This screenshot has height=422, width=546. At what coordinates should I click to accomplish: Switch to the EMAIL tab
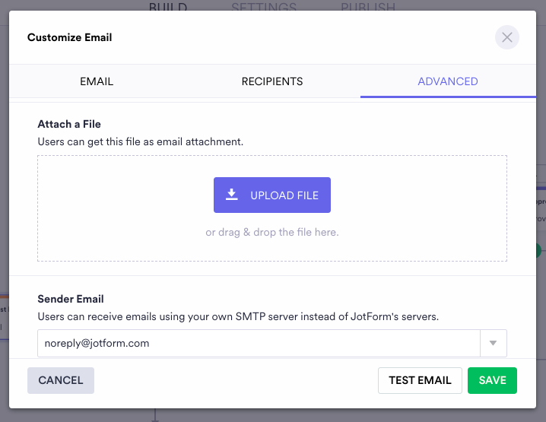click(97, 81)
